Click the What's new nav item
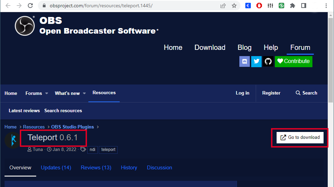Screen dimensions: 334x187 point(67,93)
